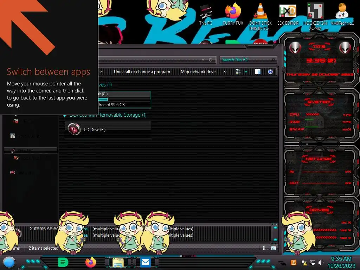Screen dimensions: 360x270
Task: Click the change-your-view icon in the toolbar
Action: 238,72
